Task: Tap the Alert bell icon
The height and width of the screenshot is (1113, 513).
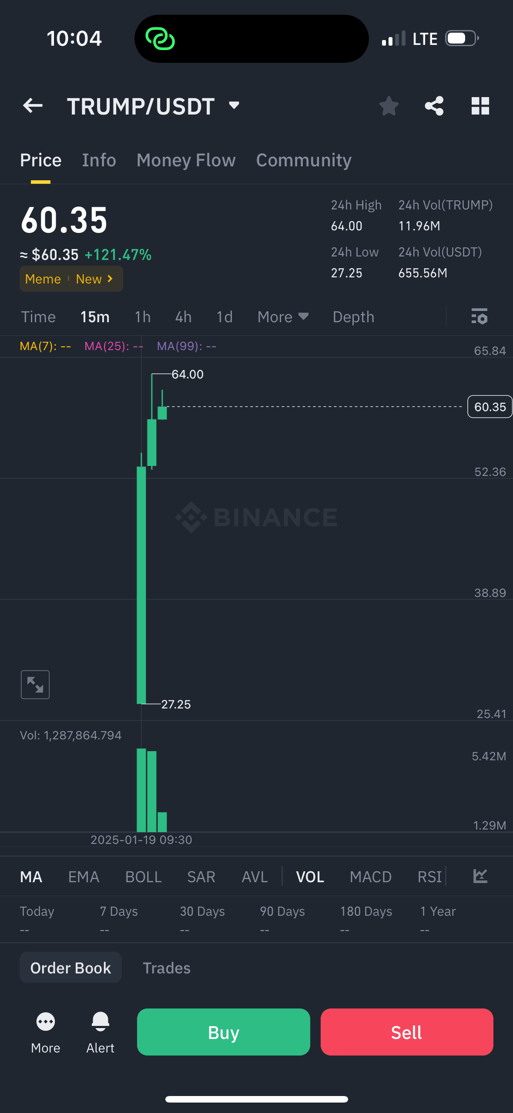Action: (x=100, y=1031)
